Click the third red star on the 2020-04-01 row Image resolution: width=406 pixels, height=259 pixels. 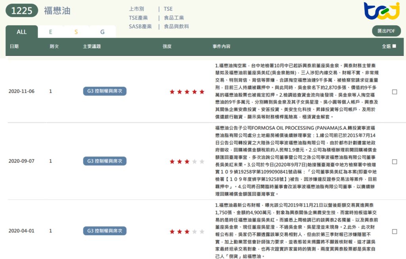click(x=187, y=231)
